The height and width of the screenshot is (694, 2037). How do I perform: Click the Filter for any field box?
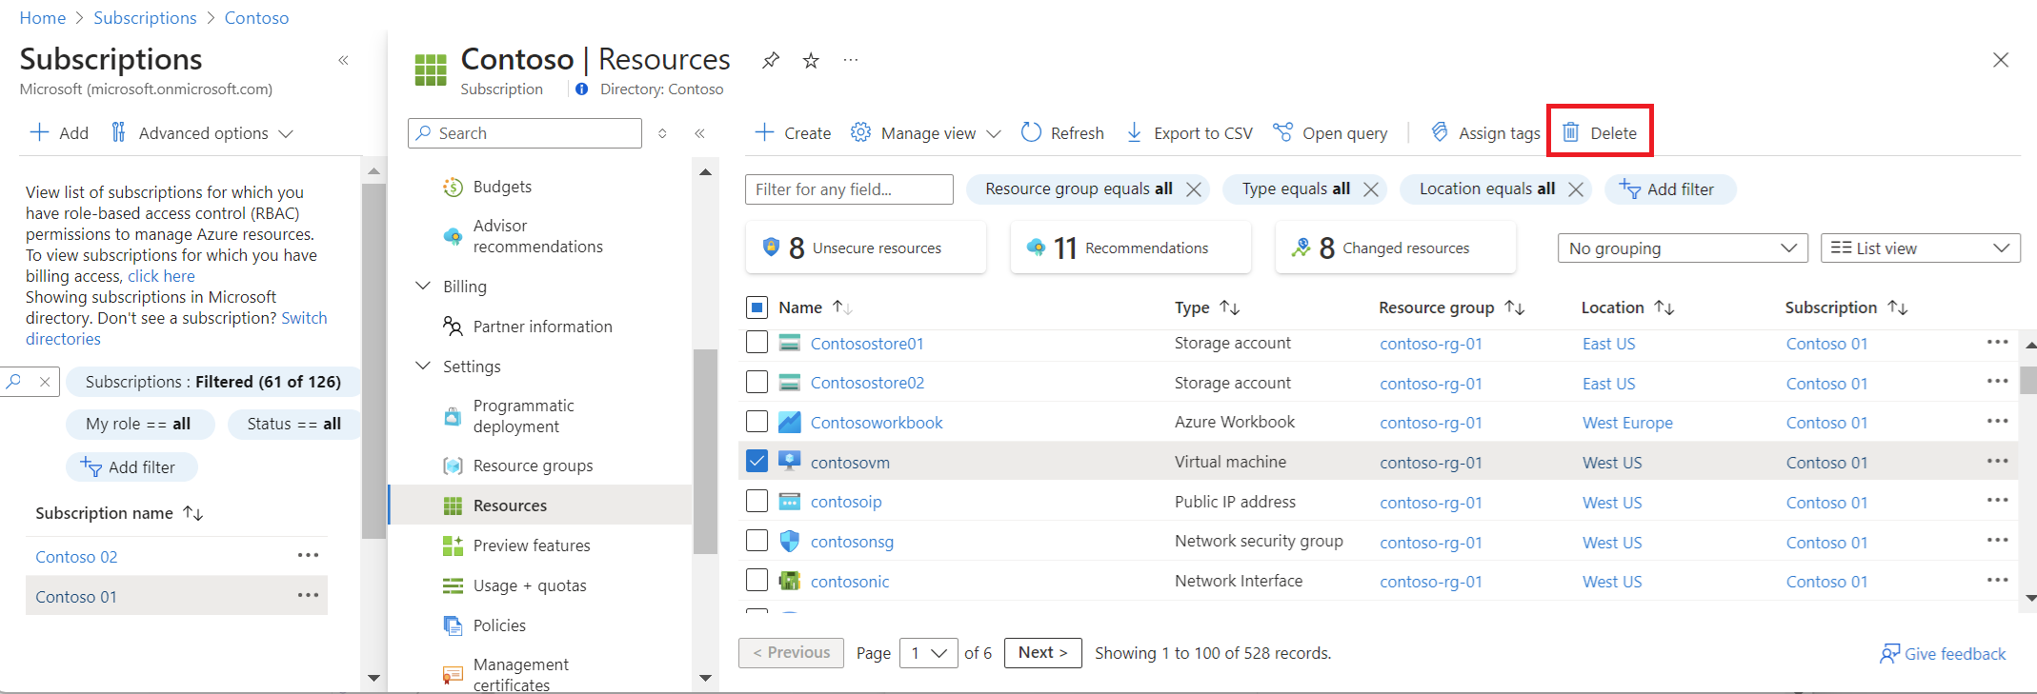tap(848, 189)
